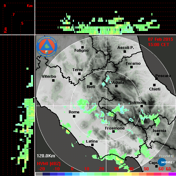The width and height of the screenshot is (176, 176).
Task: Click the 60 scale value
Action: (161, 169)
